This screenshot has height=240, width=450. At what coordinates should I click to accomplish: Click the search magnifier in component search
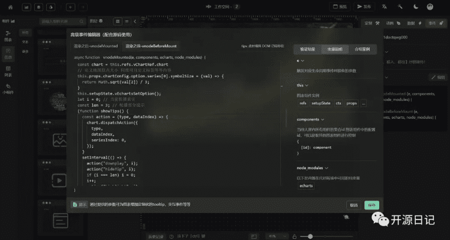click(x=82, y=21)
